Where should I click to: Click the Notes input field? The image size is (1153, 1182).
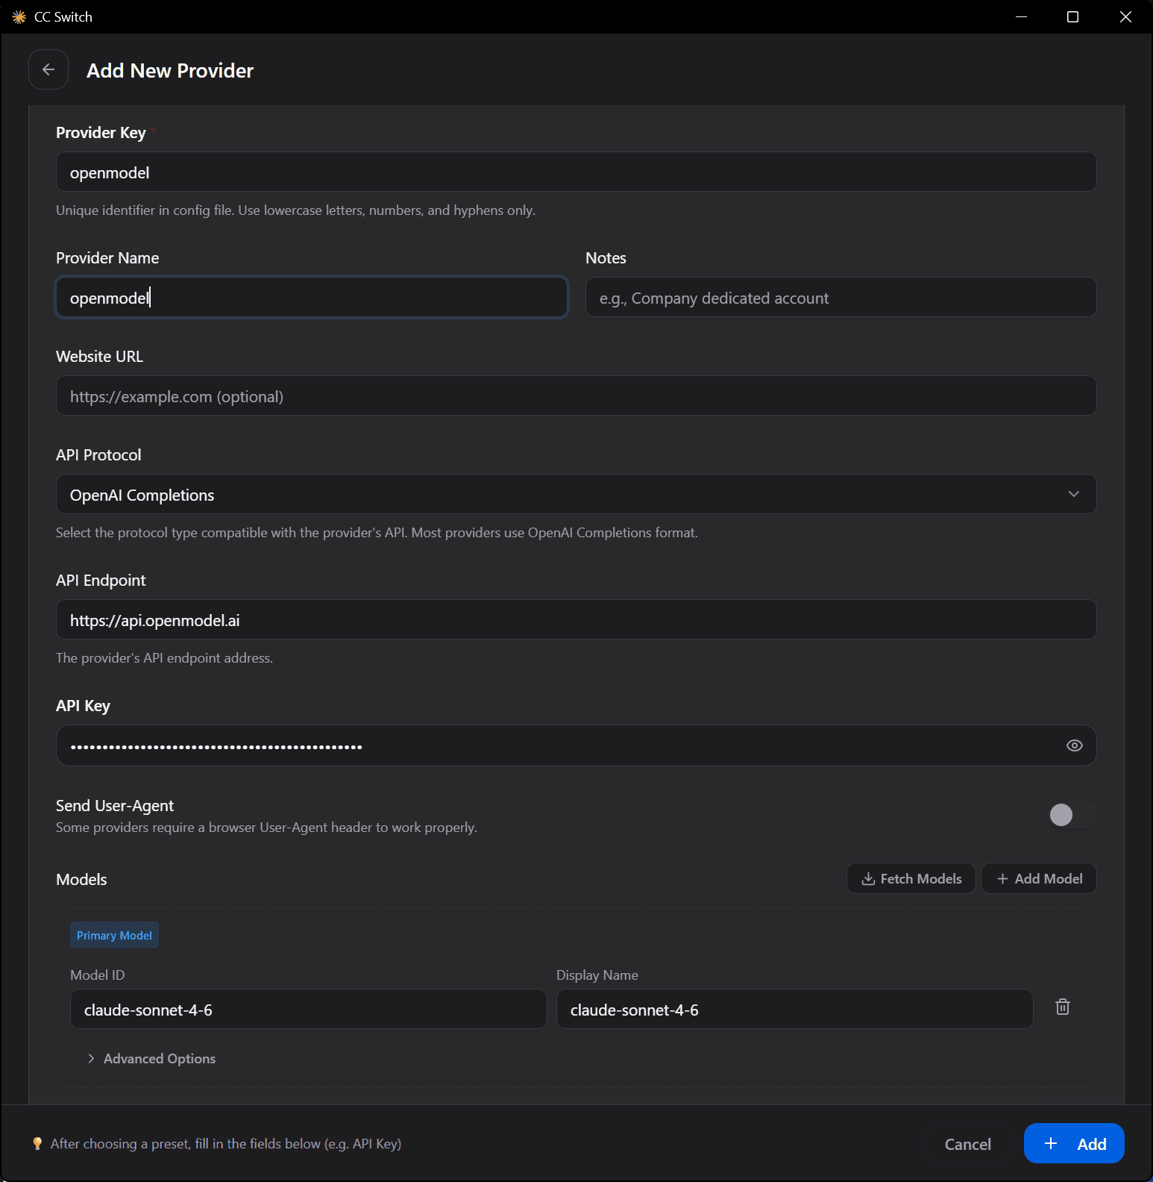pyautogui.click(x=841, y=297)
